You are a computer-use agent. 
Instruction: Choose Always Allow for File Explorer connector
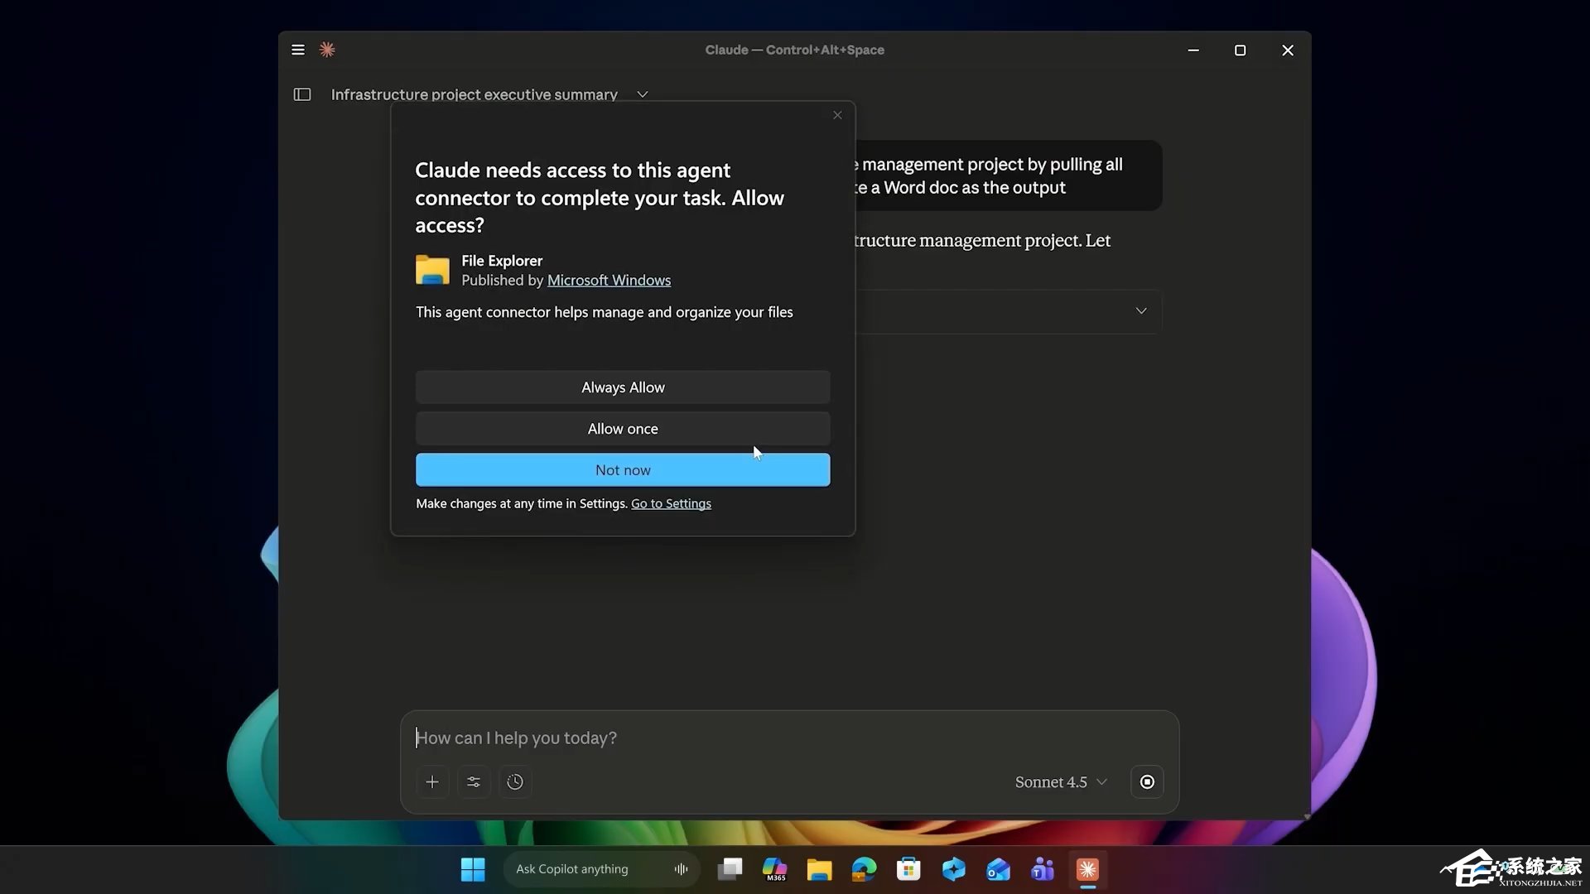point(623,387)
